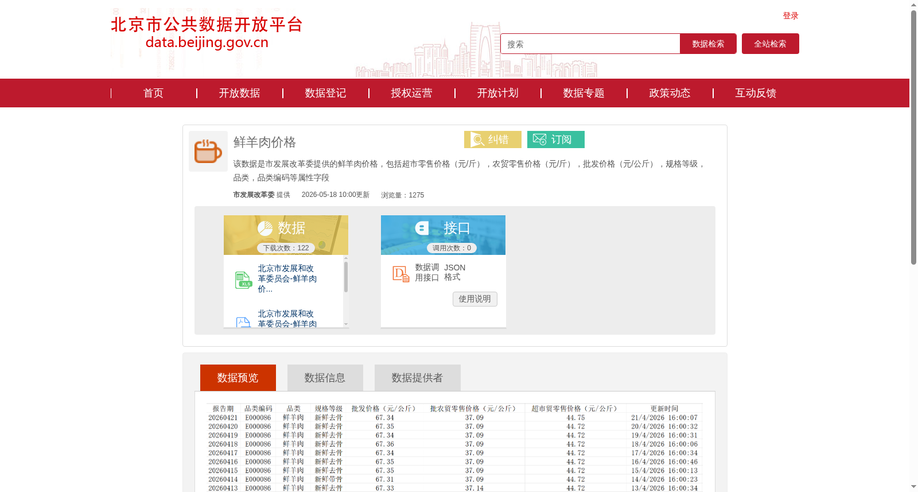Open 授权运营 navigation item
The image size is (918, 492).
pyautogui.click(x=411, y=93)
